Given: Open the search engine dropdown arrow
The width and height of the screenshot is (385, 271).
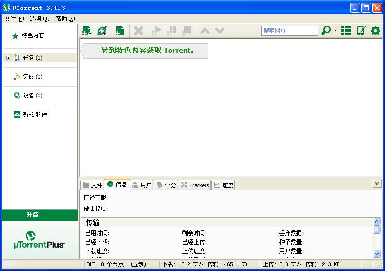Looking at the screenshot, I should click(x=335, y=31).
